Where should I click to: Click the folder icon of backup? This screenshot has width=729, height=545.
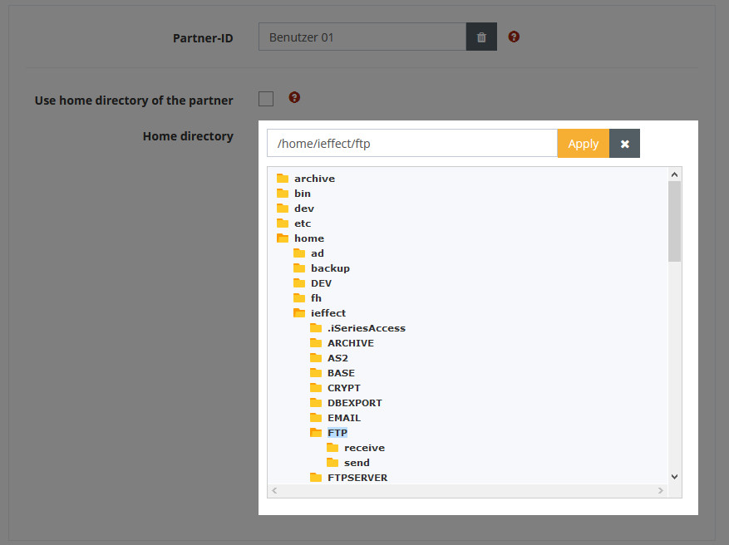click(x=299, y=268)
